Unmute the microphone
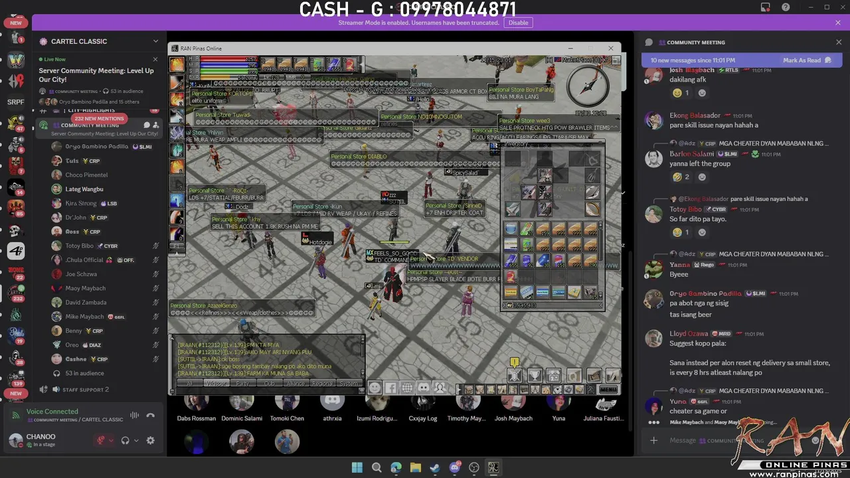This screenshot has width=850, height=478. coord(102,440)
